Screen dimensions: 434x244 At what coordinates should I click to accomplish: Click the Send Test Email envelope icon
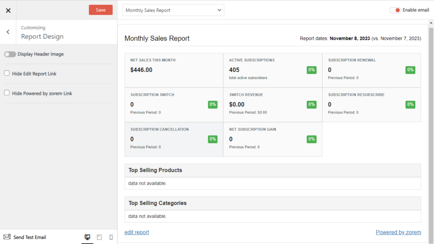7,237
